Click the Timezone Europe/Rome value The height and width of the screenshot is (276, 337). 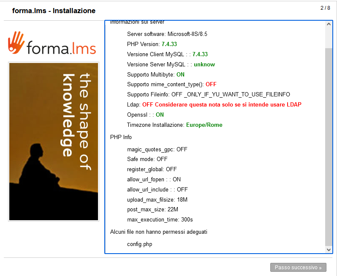(x=204, y=125)
